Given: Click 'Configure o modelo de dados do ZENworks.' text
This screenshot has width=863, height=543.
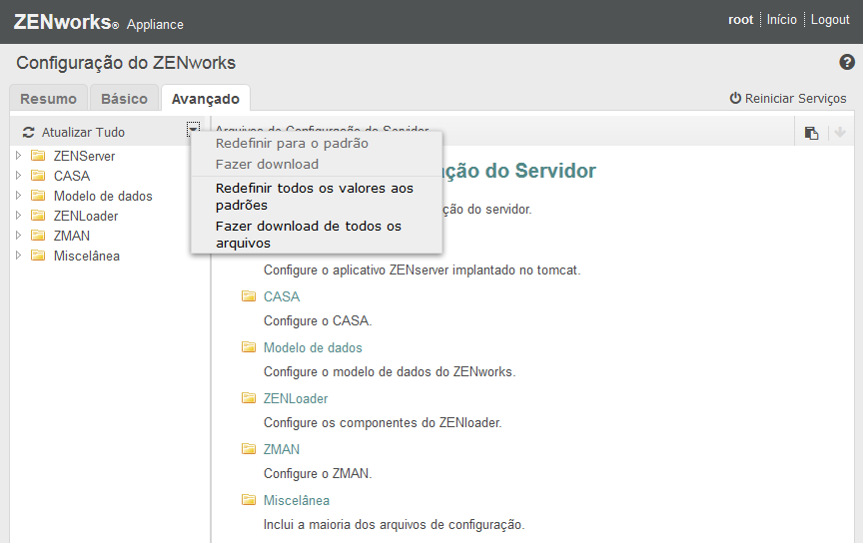Looking at the screenshot, I should (390, 372).
